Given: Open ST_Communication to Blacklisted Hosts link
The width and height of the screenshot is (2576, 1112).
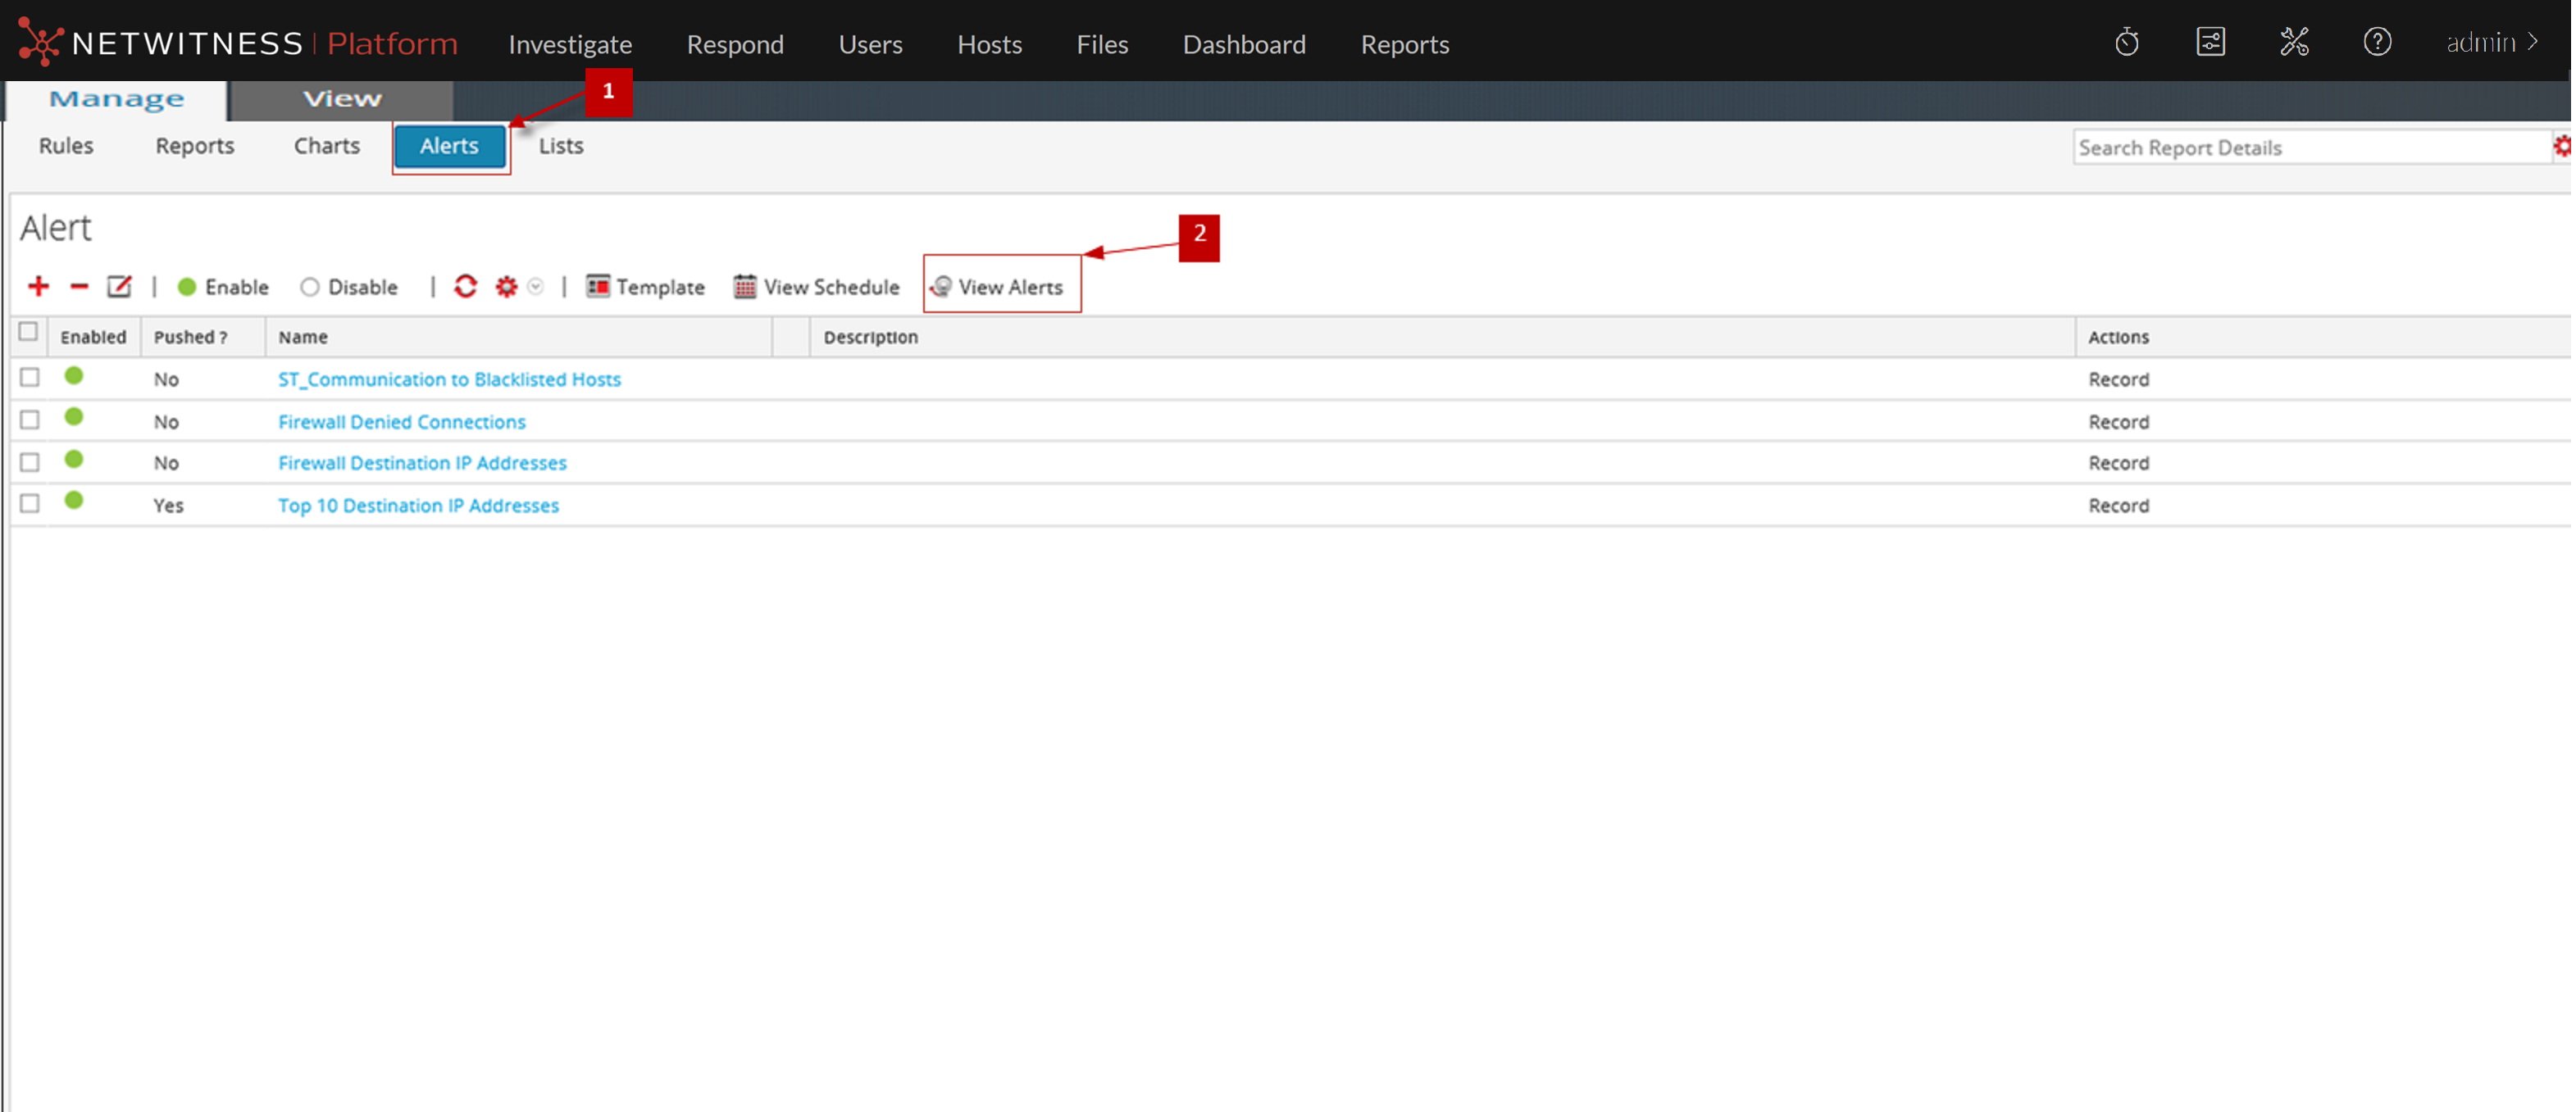Looking at the screenshot, I should [x=449, y=379].
